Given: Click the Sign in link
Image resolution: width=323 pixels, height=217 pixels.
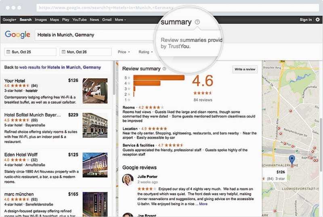Looking at the screenshot, I should [306, 20].
